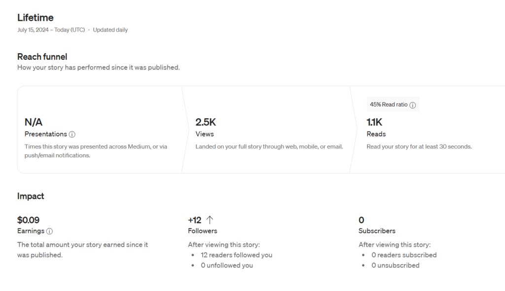Click the 1.1K Reads figure
The height and width of the screenshot is (291, 505).
click(x=374, y=121)
